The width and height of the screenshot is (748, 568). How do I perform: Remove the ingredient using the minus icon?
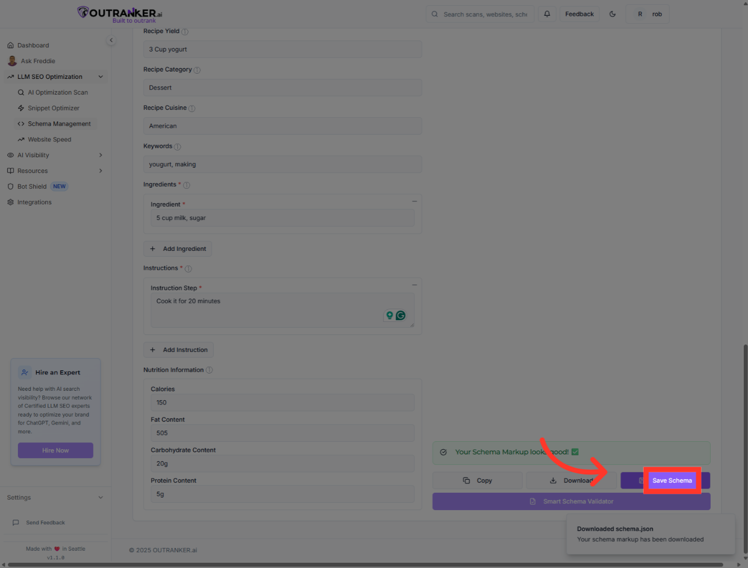[415, 201]
